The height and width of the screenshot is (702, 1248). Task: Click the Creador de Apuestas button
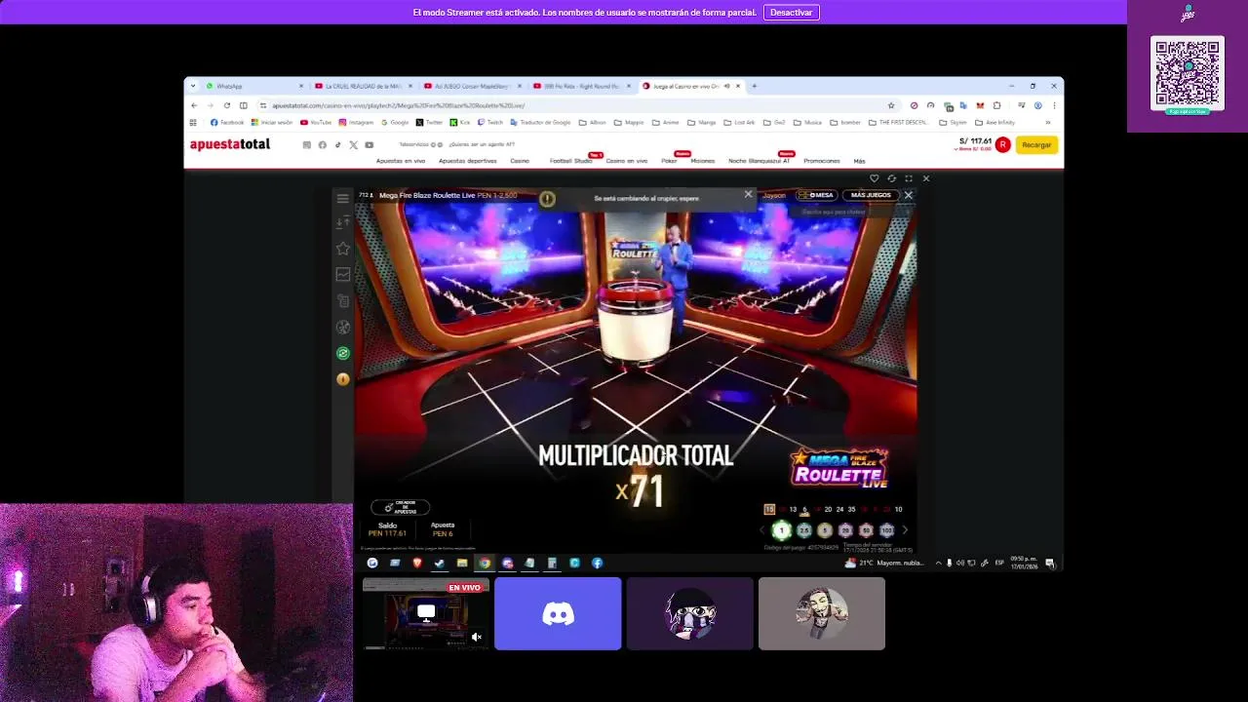400,507
